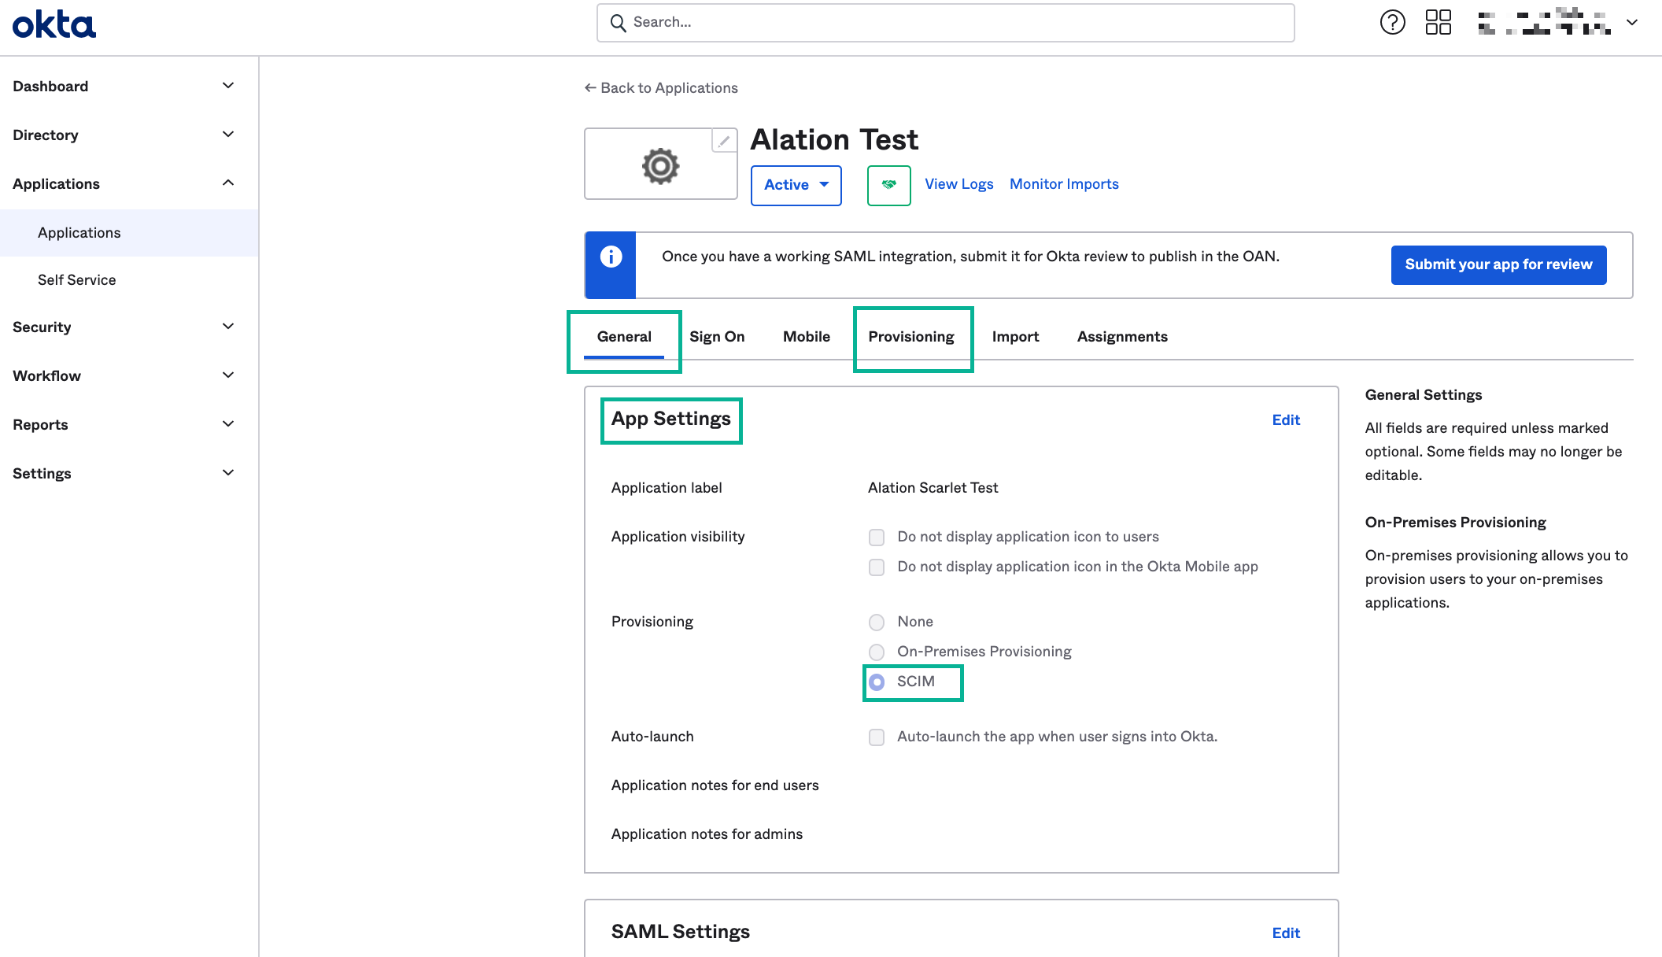Click the SAML Settings heading
This screenshot has width=1662, height=957.
click(x=681, y=932)
